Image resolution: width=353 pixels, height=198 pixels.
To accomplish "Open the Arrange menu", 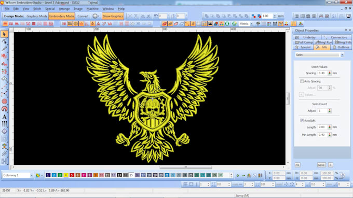I will 64,9.
